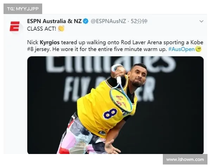Open the tweet options chevron
Viewport: 211px width, 168px height.
tap(201, 21)
